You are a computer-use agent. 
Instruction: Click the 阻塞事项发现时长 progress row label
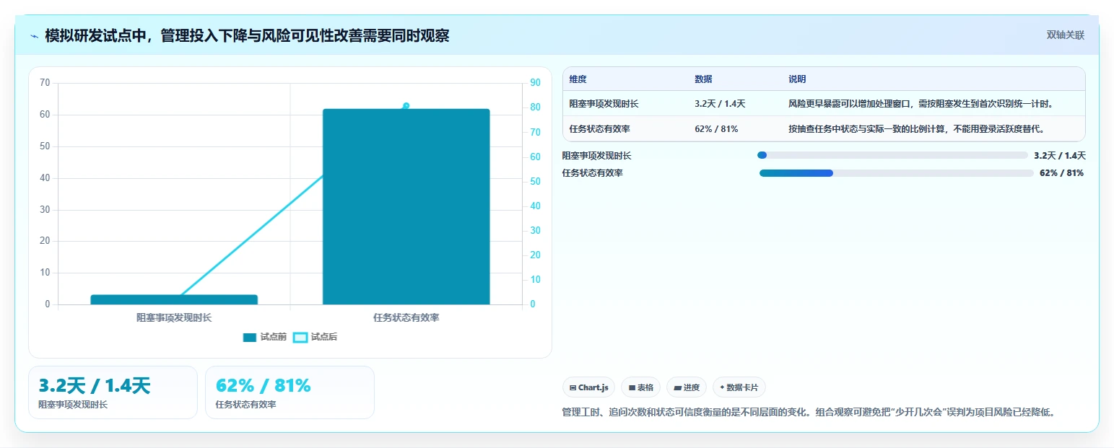596,155
